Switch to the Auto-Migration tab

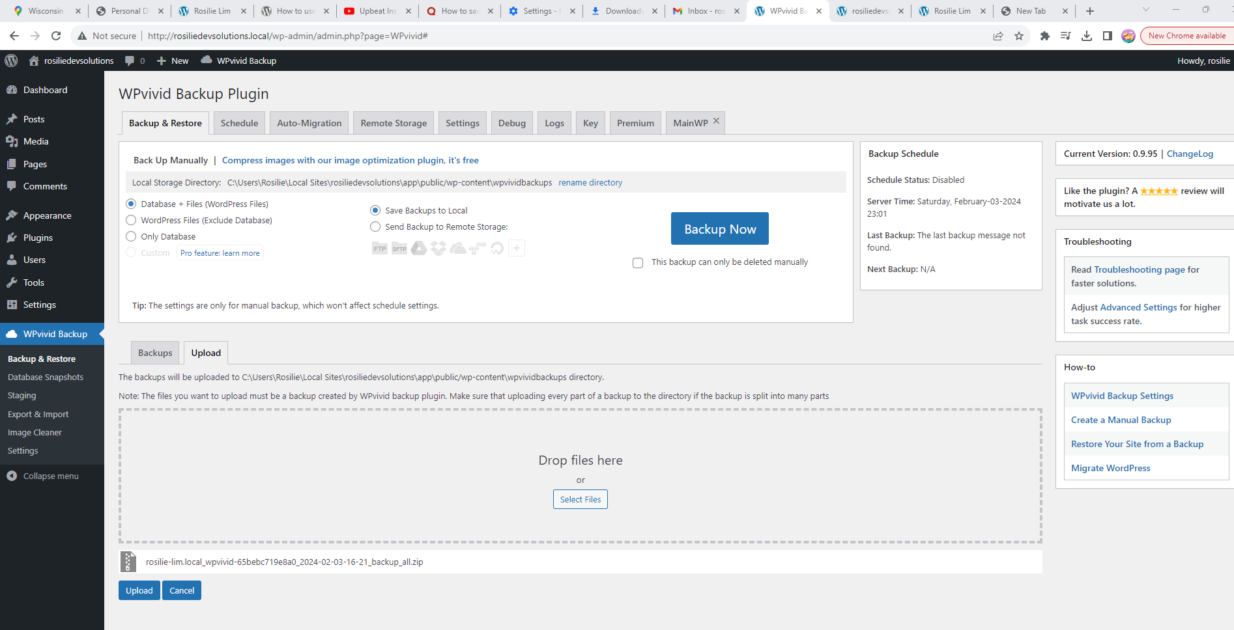pyautogui.click(x=309, y=123)
